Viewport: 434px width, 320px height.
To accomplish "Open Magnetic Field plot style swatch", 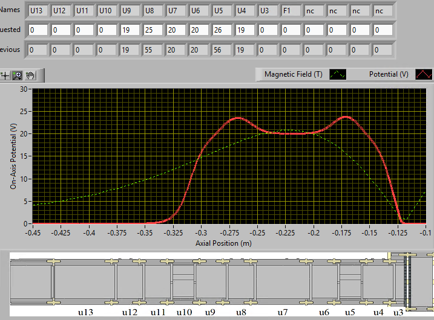I will point(338,74).
